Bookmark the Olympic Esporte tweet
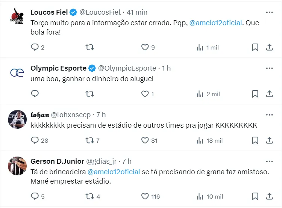The height and width of the screenshot is (208, 282). click(255, 94)
